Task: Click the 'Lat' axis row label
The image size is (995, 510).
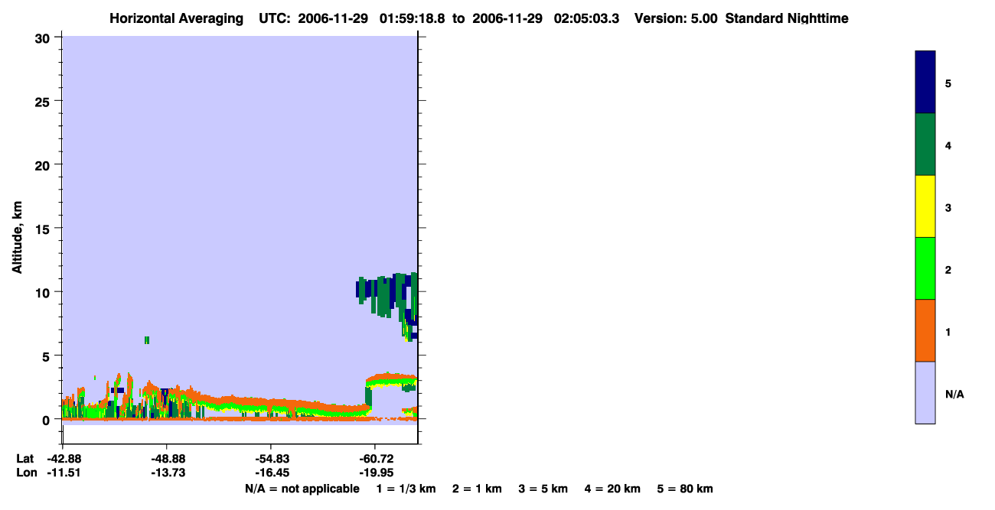Action: click(24, 459)
